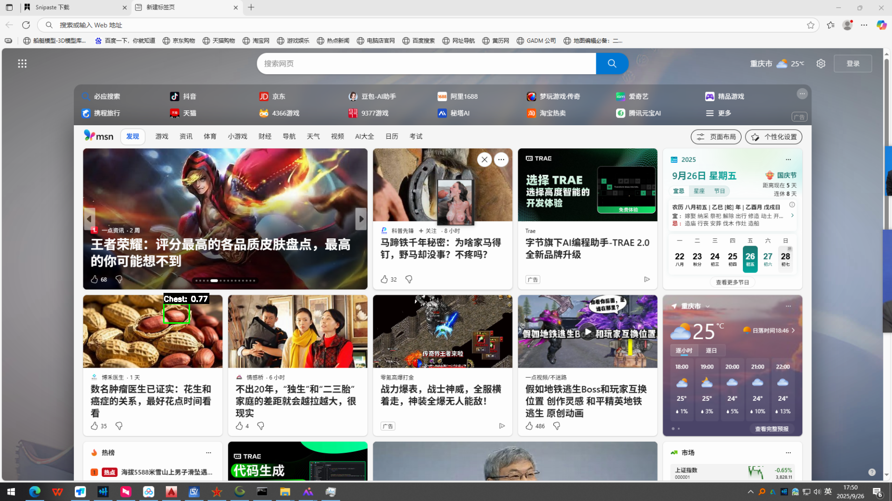Switch to the 游戏 feed tab
This screenshot has width=892, height=501.
click(162, 136)
